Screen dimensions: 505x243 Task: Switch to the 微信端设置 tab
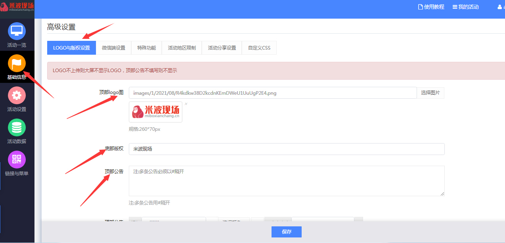click(113, 48)
